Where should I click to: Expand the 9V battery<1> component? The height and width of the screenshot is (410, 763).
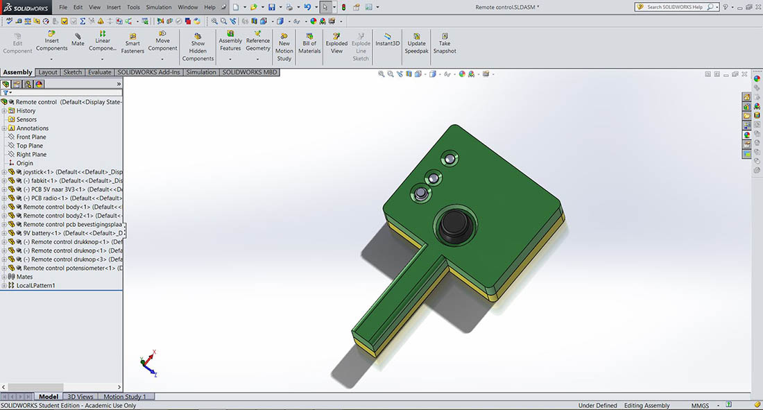click(x=4, y=233)
